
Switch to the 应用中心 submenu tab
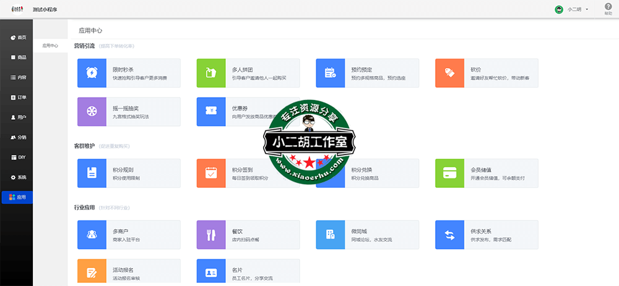[50, 46]
